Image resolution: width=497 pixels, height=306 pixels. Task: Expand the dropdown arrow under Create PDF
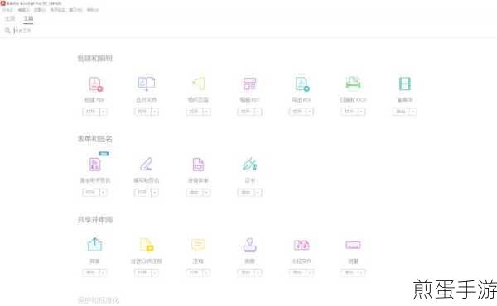(x=103, y=112)
